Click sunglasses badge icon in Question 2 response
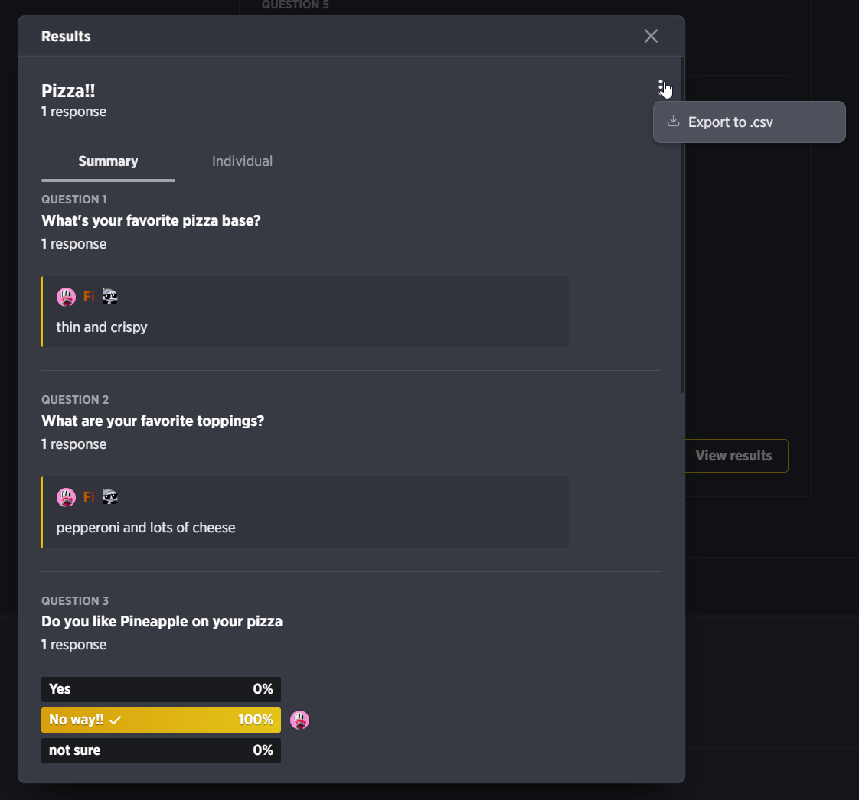Screen dimensions: 859x800 (110, 497)
